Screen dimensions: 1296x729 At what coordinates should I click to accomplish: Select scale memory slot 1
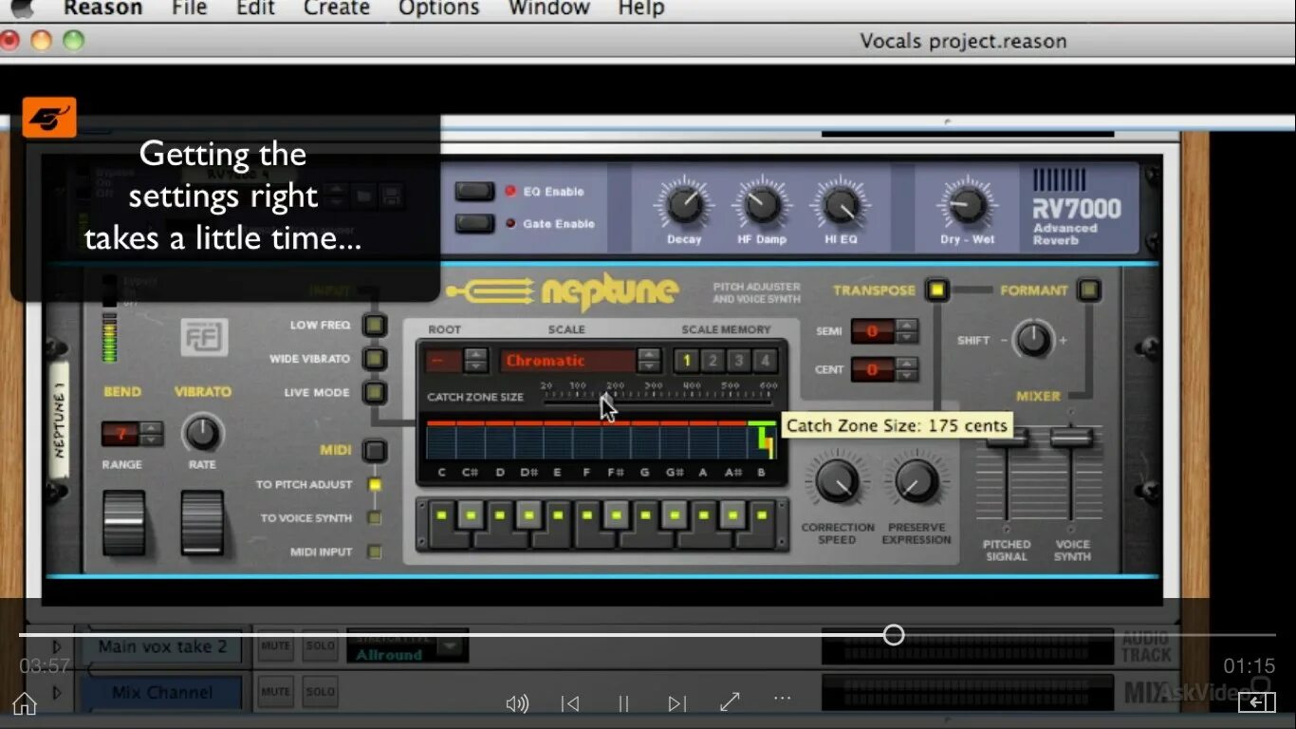[687, 361]
